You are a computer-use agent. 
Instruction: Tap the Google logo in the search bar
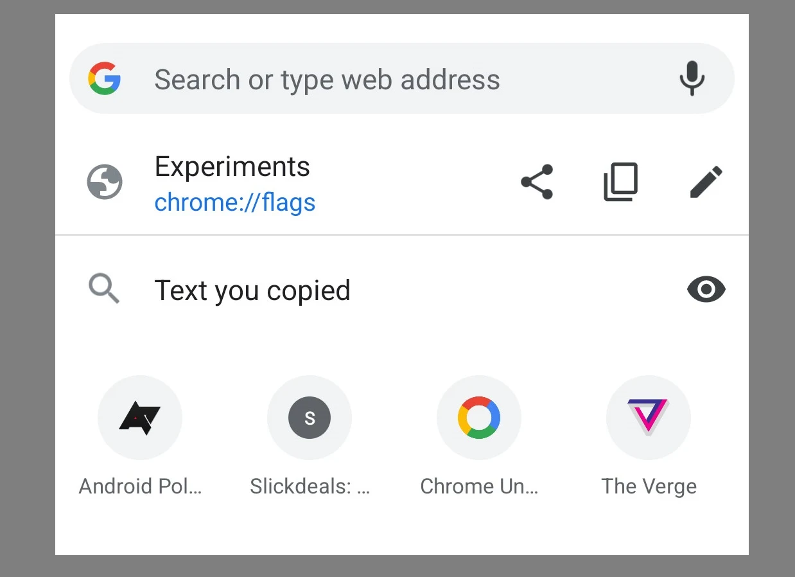(105, 78)
